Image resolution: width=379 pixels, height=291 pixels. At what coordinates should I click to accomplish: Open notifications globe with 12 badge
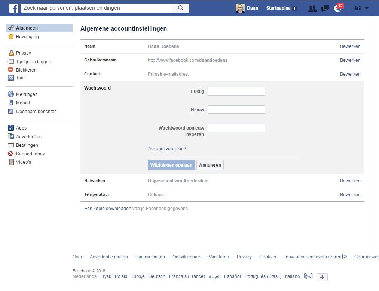[x=338, y=8]
